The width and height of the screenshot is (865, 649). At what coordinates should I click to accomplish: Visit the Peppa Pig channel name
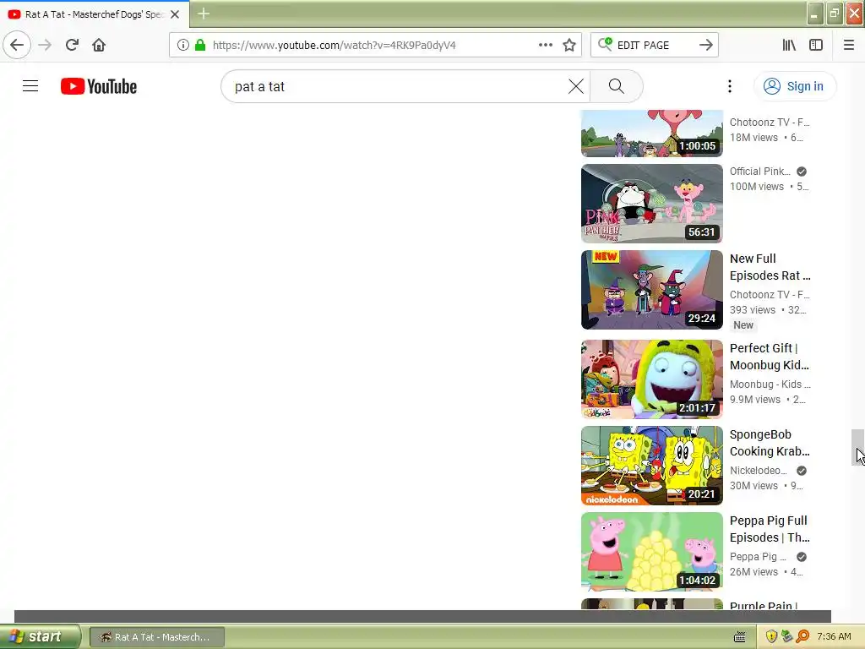[758, 556]
